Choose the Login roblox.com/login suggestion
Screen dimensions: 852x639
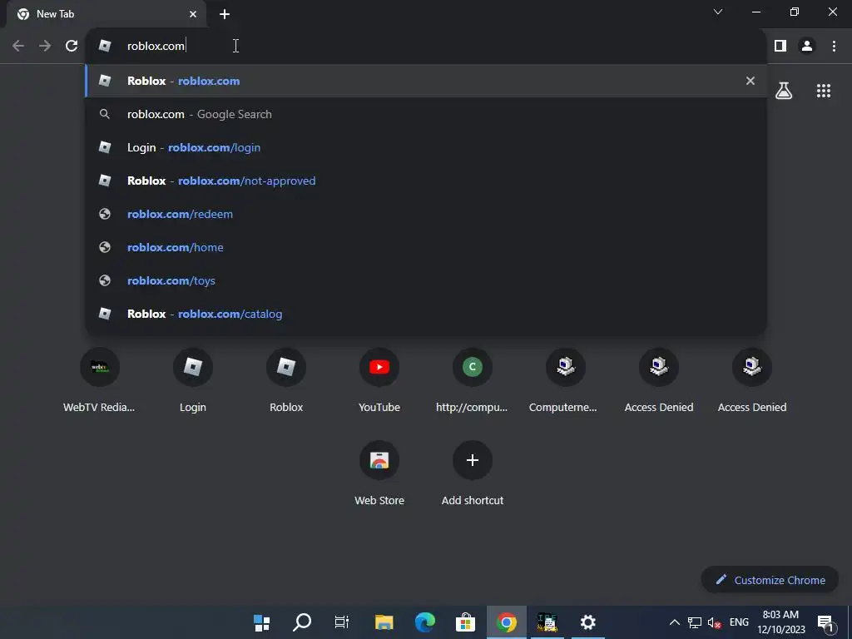(x=425, y=147)
